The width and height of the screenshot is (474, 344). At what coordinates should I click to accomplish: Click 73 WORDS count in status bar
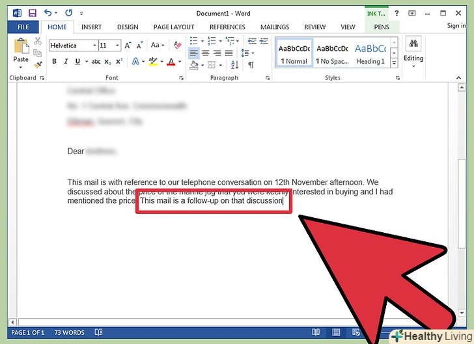pyautogui.click(x=69, y=332)
